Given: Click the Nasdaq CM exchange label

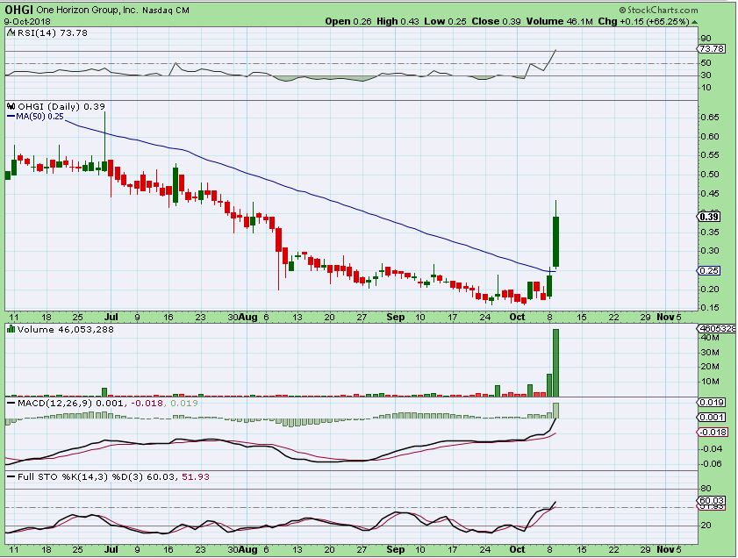Looking at the screenshot, I should tap(164, 10).
